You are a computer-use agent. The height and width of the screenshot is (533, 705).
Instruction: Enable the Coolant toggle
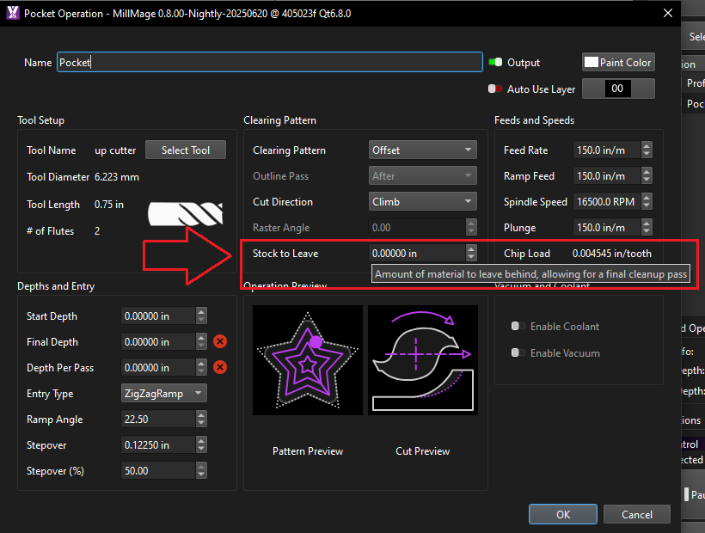click(x=518, y=326)
